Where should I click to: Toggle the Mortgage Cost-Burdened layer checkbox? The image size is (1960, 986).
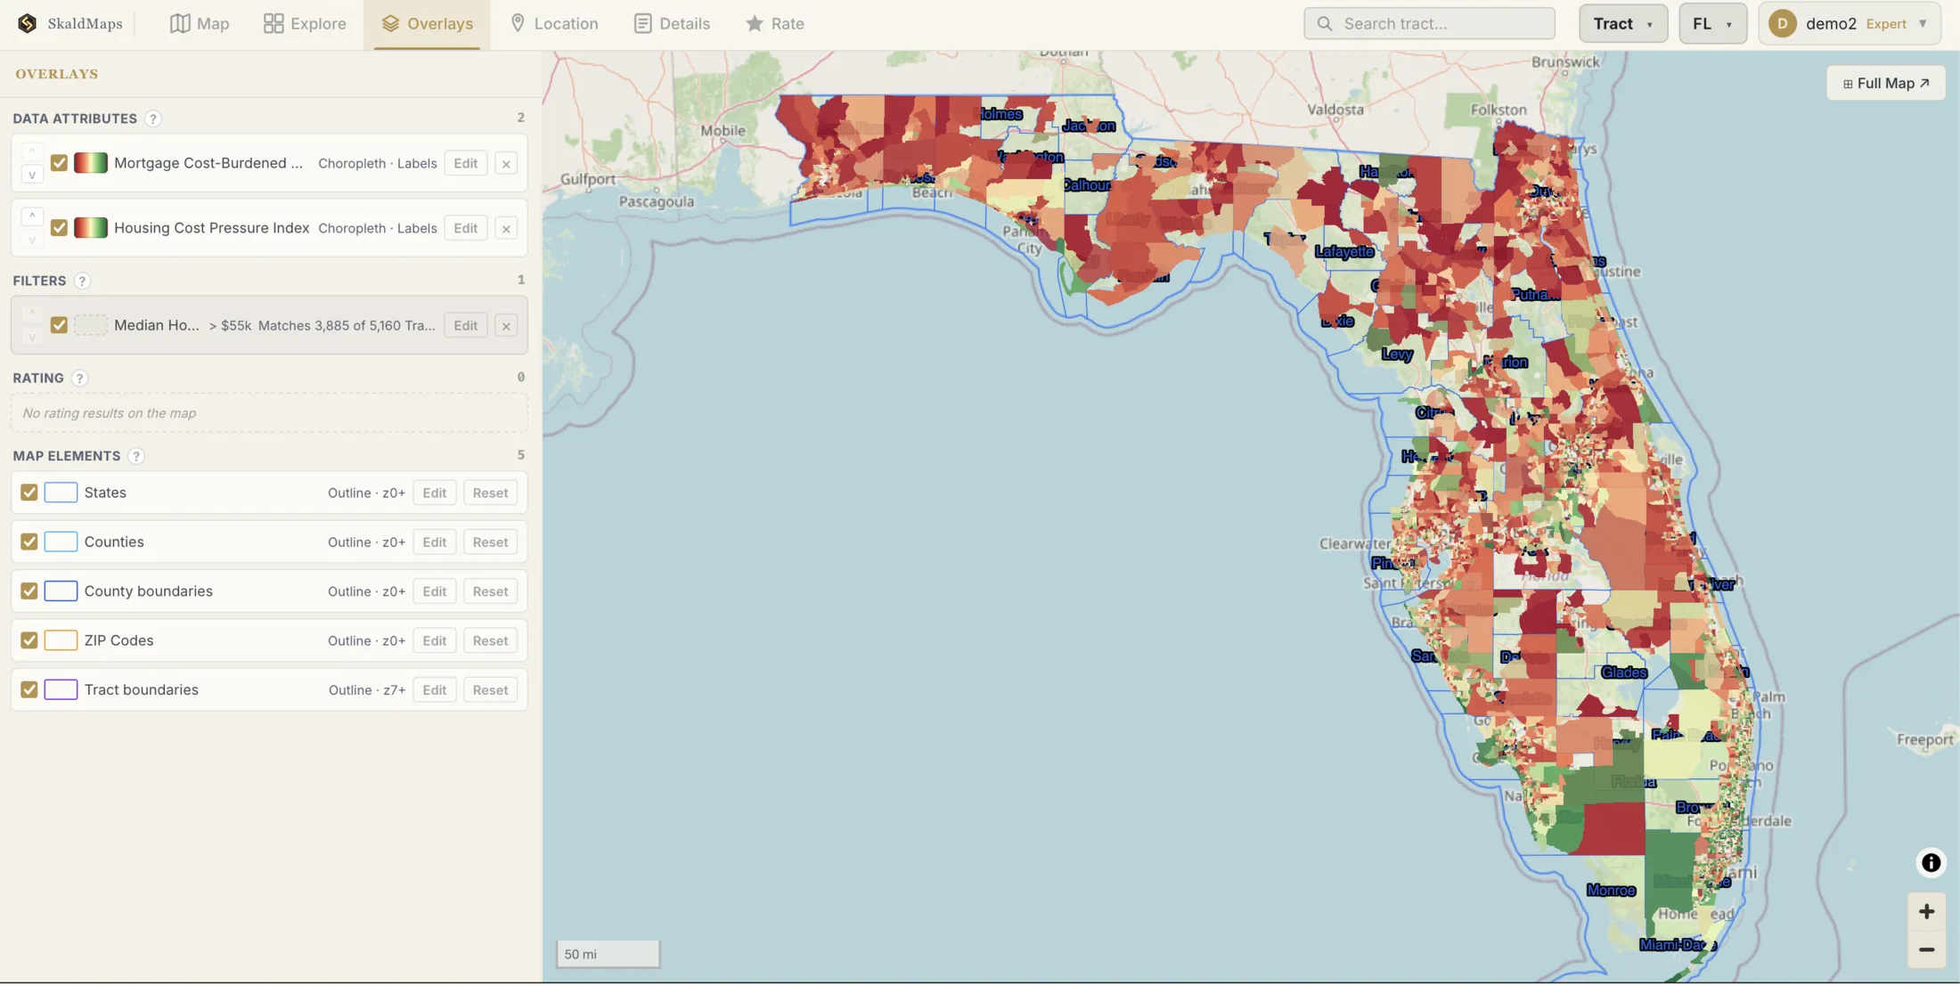coord(59,163)
